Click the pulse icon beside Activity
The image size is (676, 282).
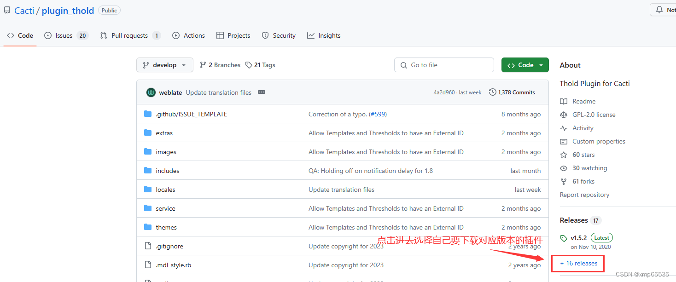(x=564, y=128)
